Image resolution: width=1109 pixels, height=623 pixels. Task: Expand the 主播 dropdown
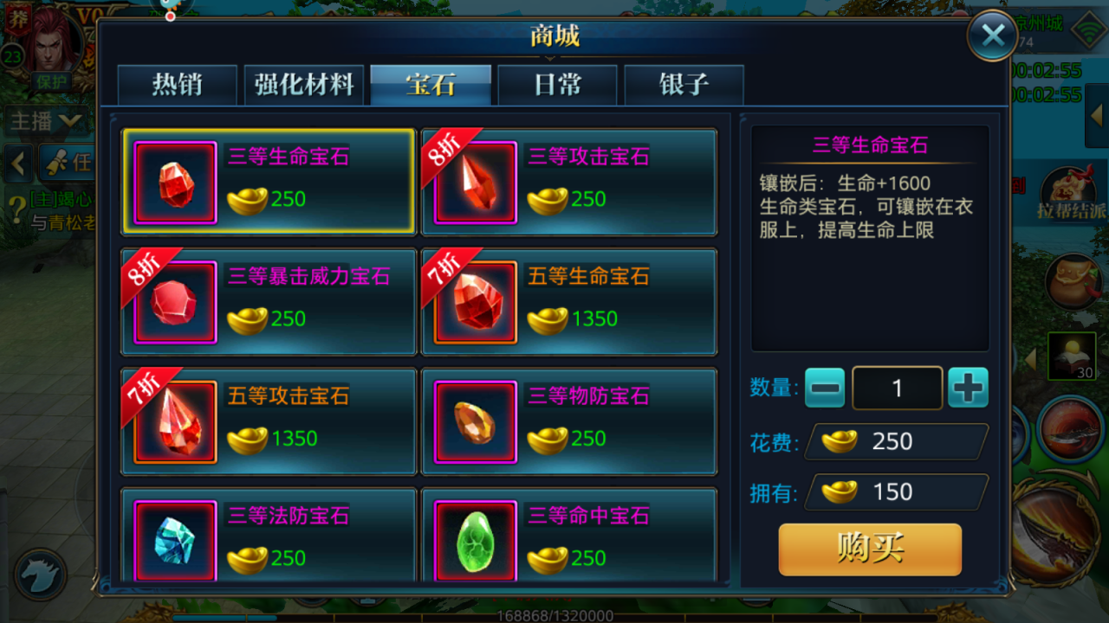[45, 121]
